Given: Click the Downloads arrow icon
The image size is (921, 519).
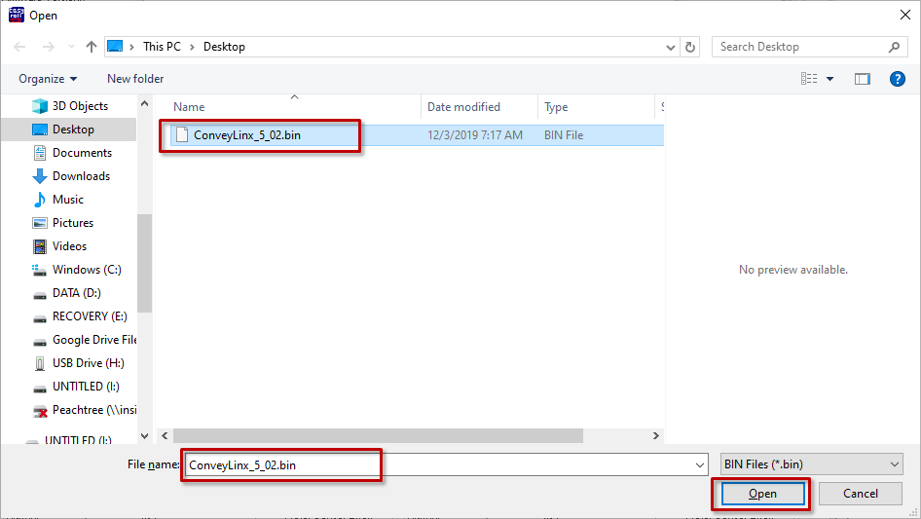Looking at the screenshot, I should (40, 176).
